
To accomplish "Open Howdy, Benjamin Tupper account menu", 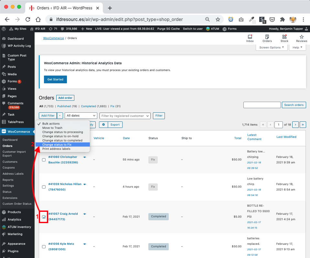I will click(288, 29).
